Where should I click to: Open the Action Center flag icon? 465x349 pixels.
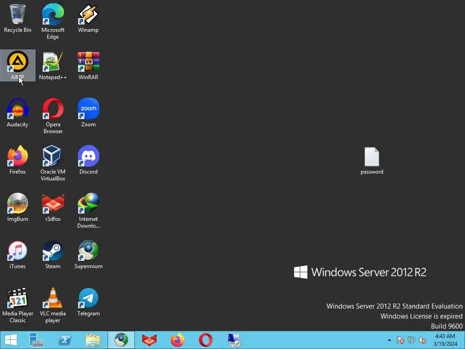point(401,340)
